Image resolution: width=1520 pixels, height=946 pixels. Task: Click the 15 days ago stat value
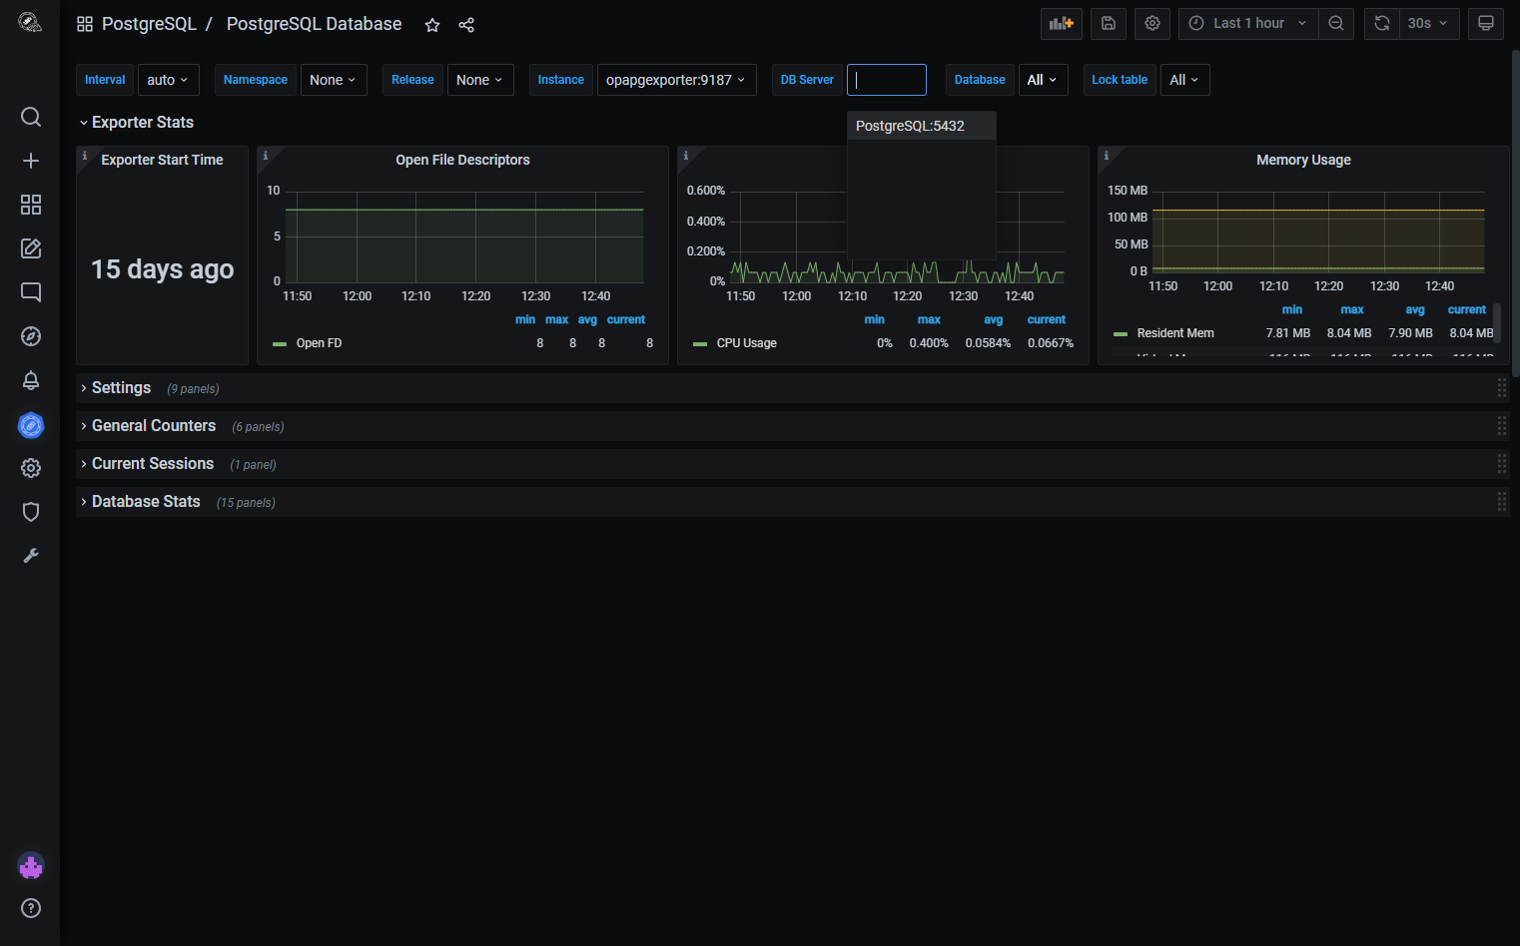click(x=162, y=269)
